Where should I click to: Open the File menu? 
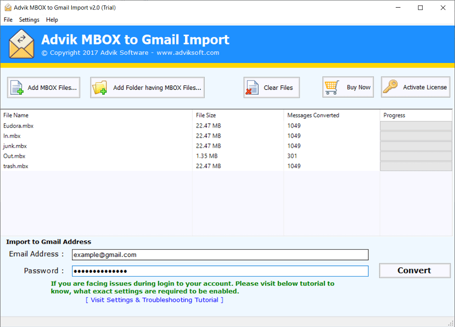[x=8, y=20]
